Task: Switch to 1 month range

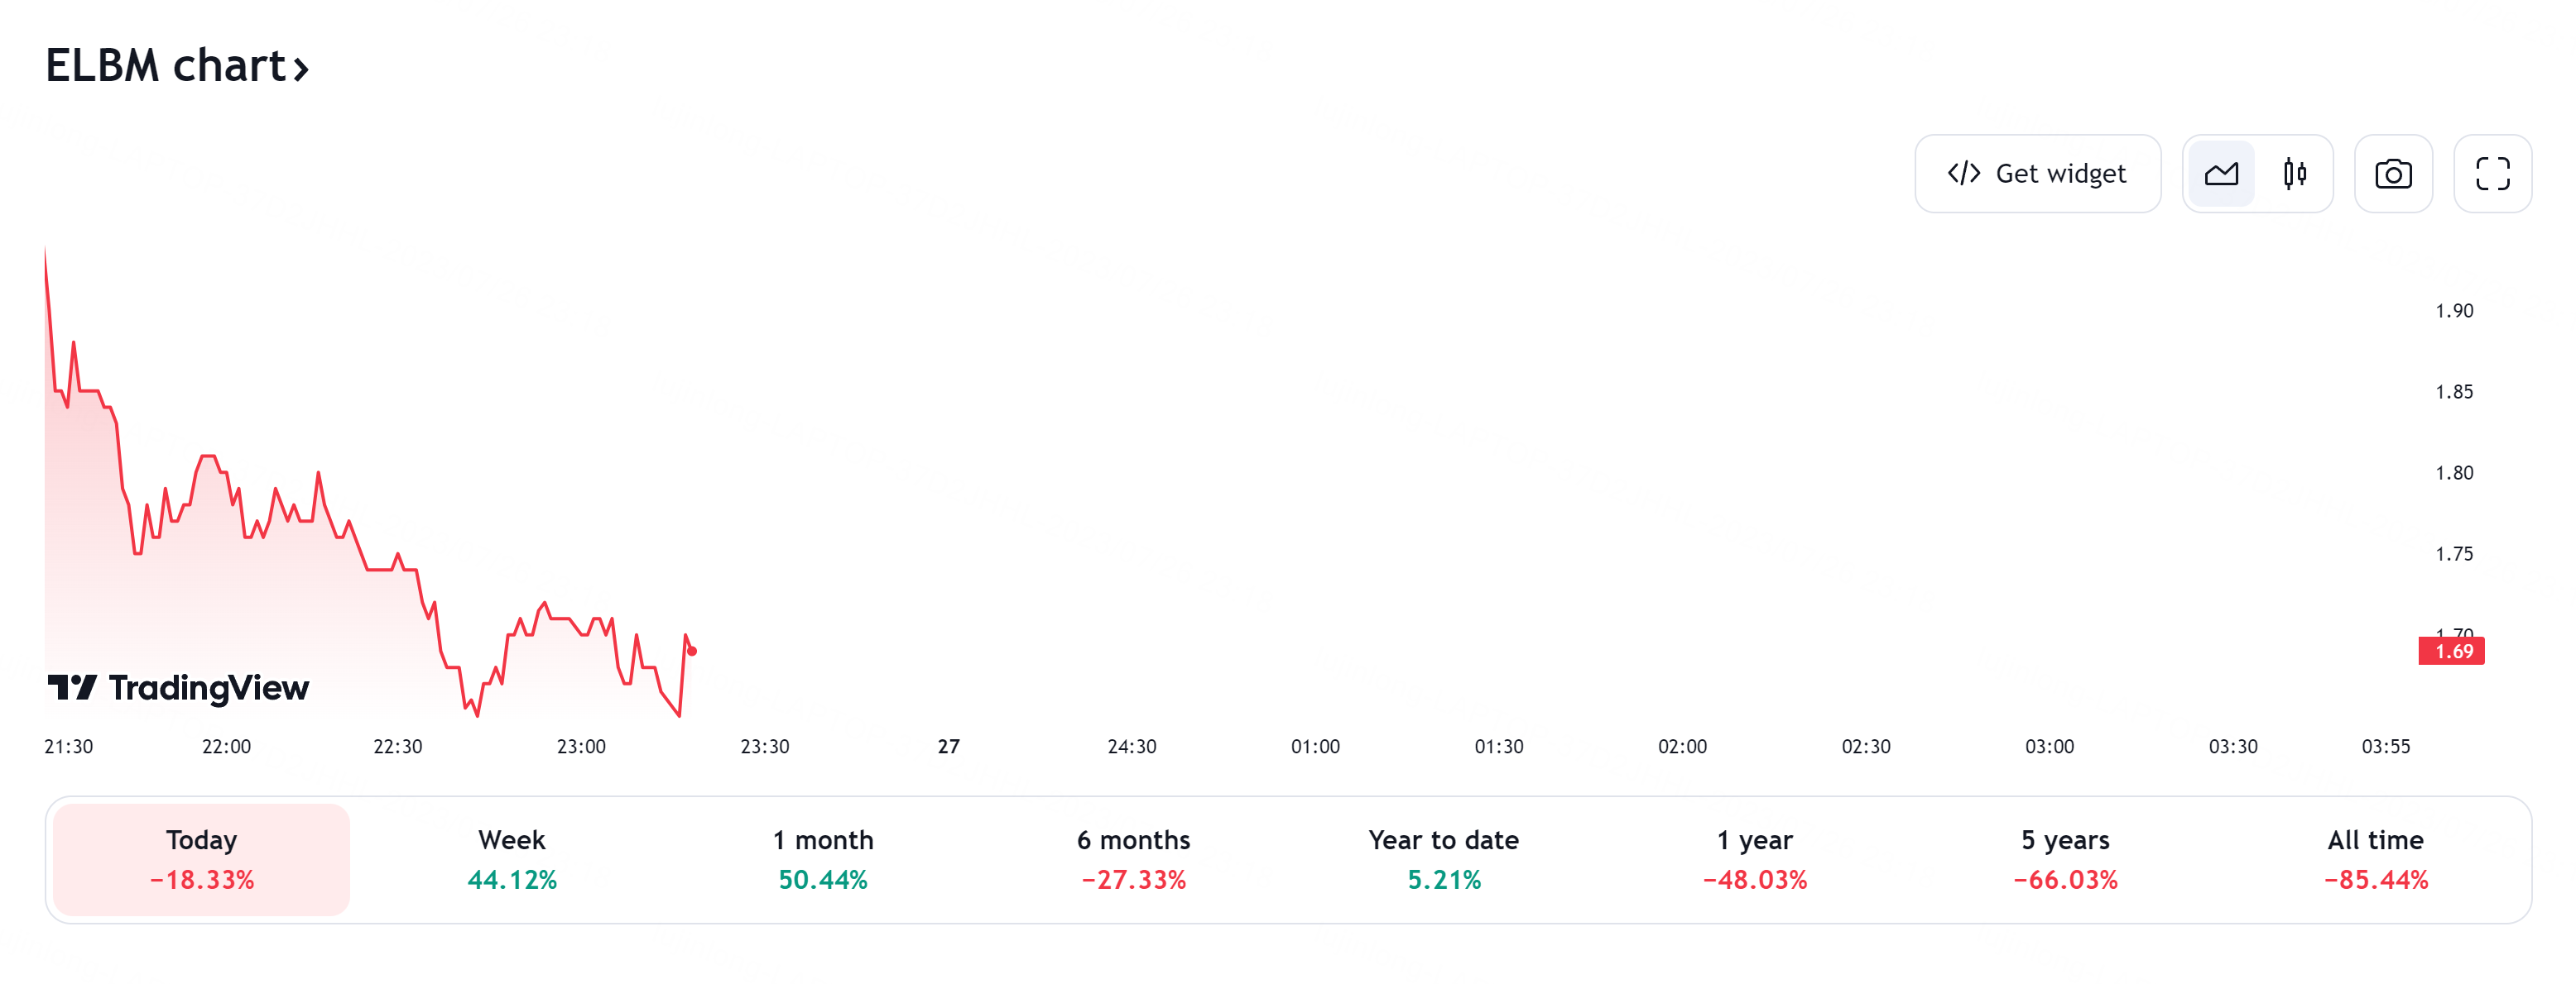Action: 823,859
